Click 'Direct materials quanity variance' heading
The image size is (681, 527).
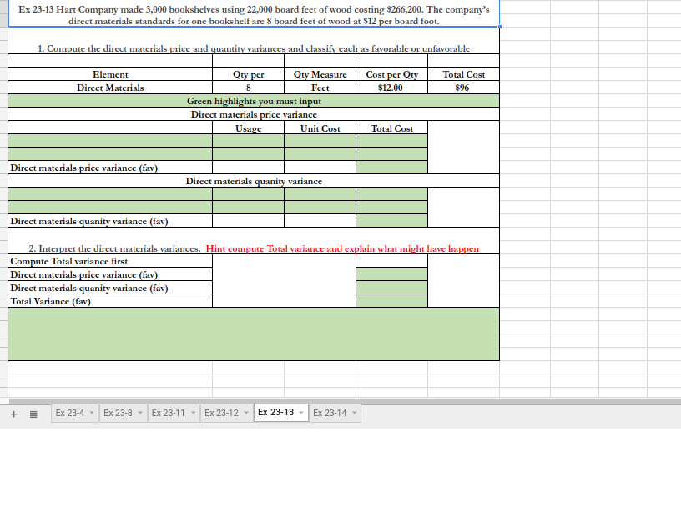[254, 181]
